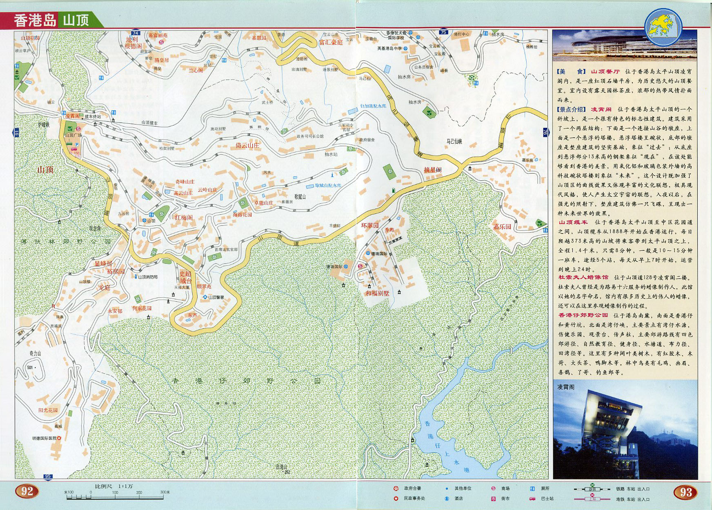This screenshot has height=510, width=712.
Task: Follow the page 74 arrow marker
Action: coord(136,33)
